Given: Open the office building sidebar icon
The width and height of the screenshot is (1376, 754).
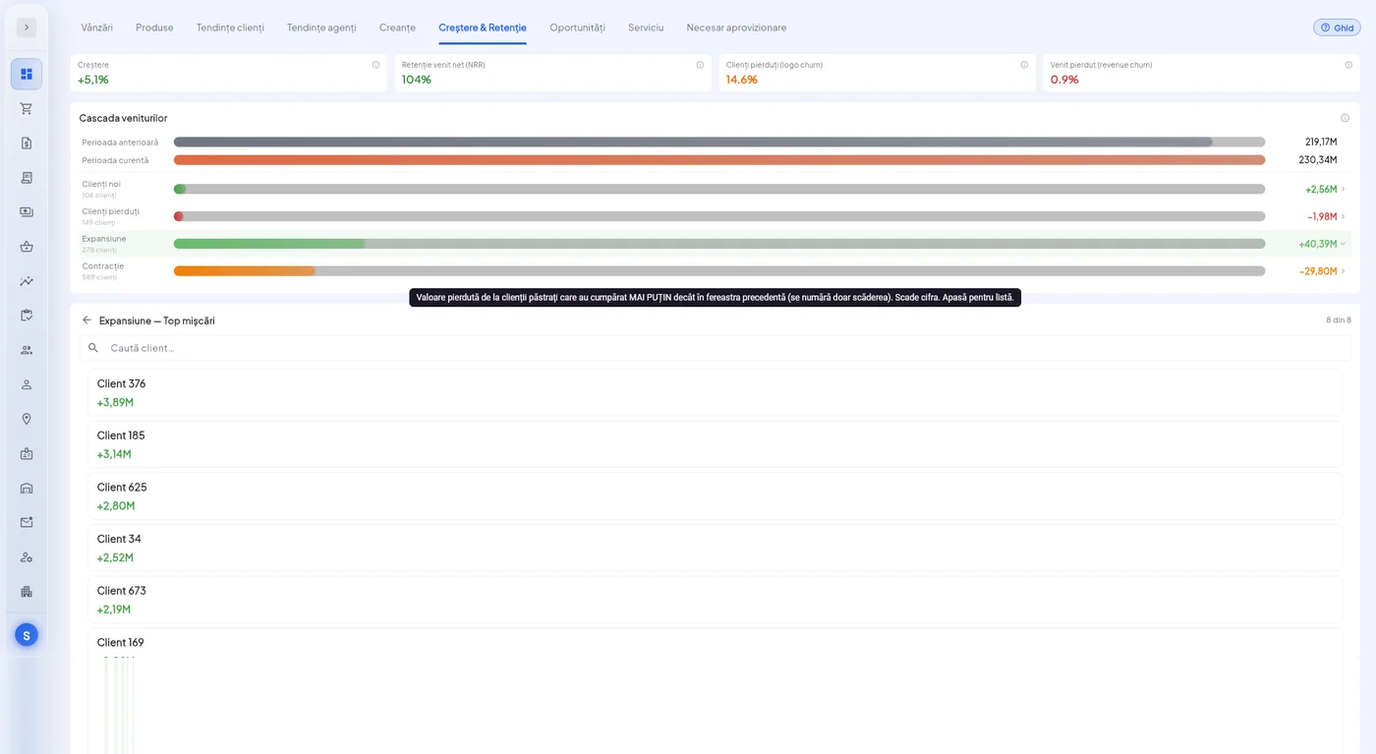Looking at the screenshot, I should tap(27, 592).
